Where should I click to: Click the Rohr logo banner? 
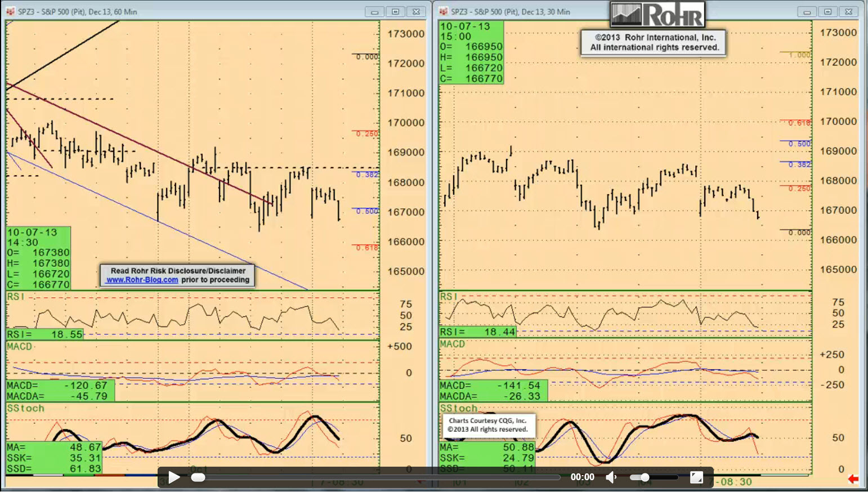pyautogui.click(x=657, y=15)
